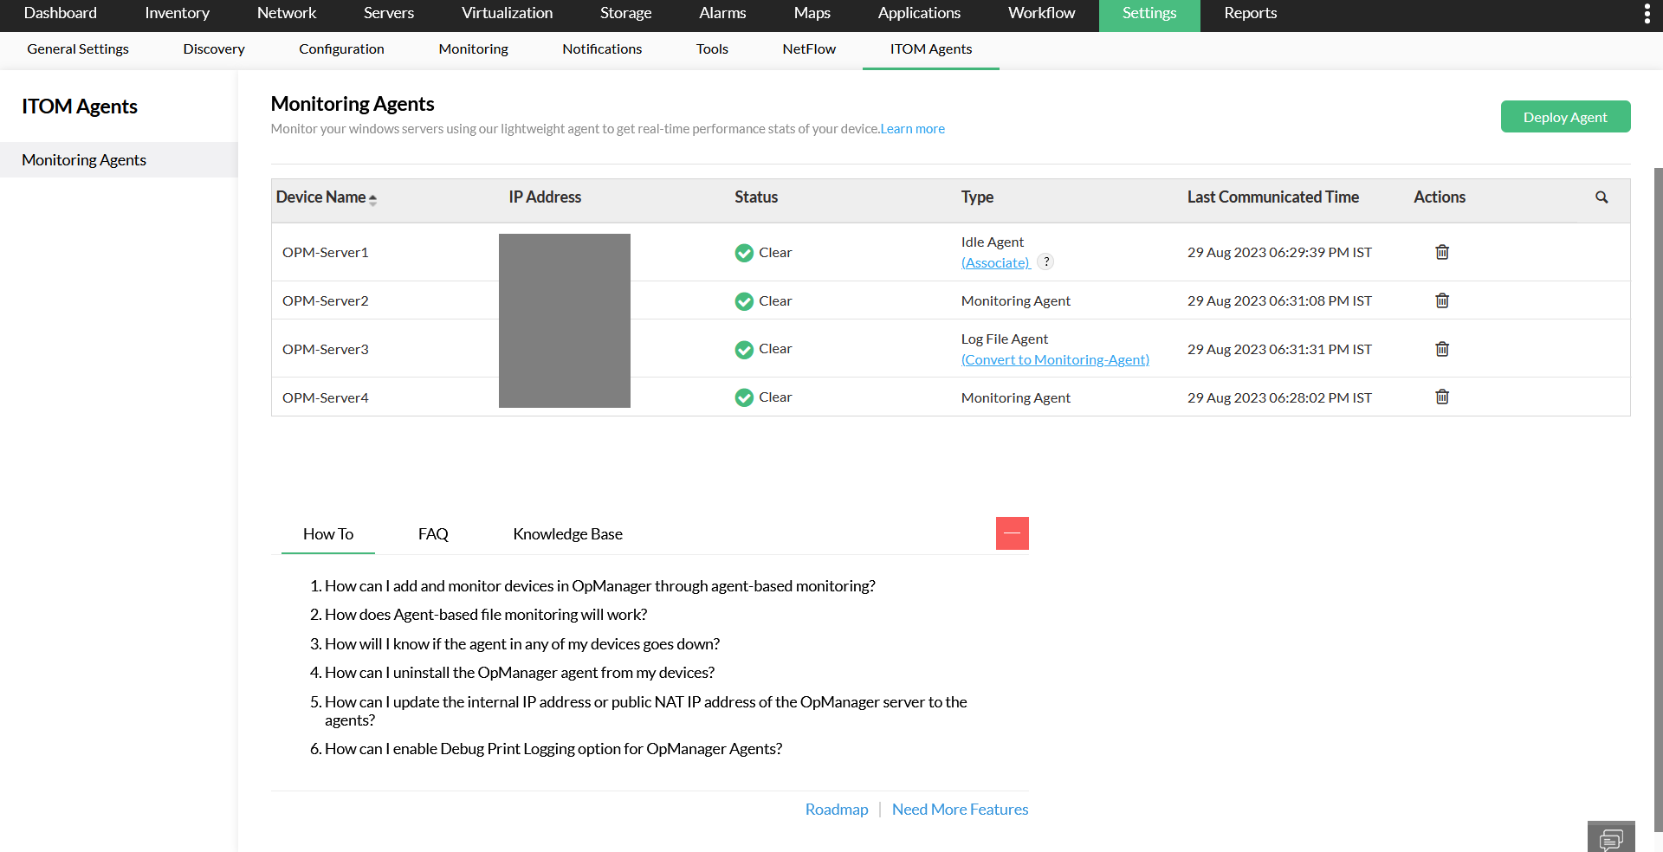Screen dimensions: 1663x852
Task: Click the Clear status icon for OPM-Server1
Action: click(x=744, y=253)
